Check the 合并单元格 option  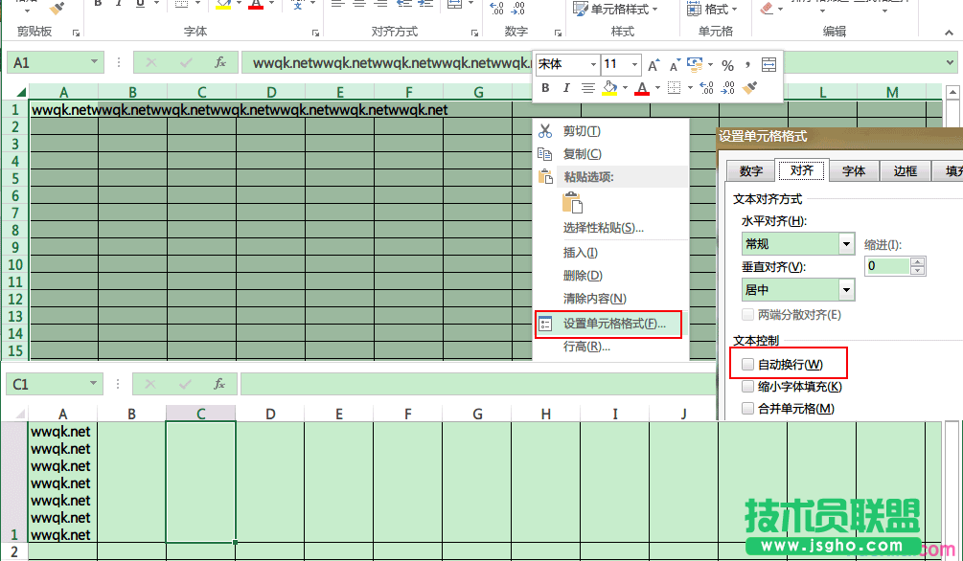point(745,408)
